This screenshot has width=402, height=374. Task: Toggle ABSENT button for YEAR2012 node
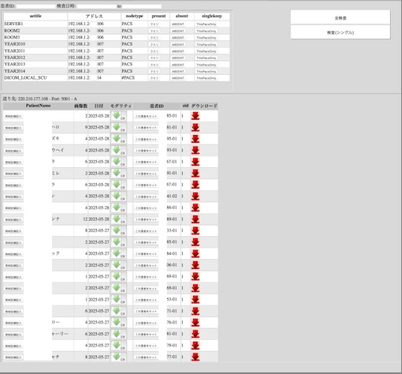click(x=178, y=58)
